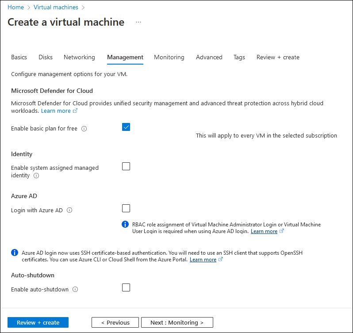
Task: Open Learn more link about SSH certificates
Action: click(x=203, y=260)
